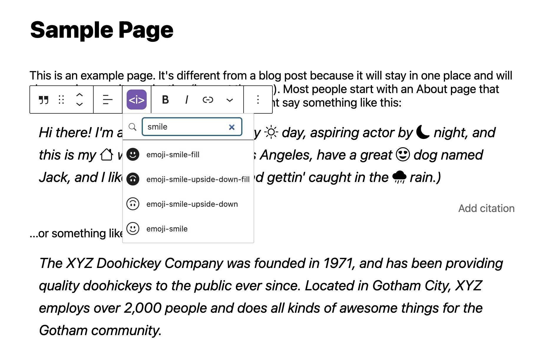
Task: Click the Quote block type icon
Action: pyautogui.click(x=44, y=100)
